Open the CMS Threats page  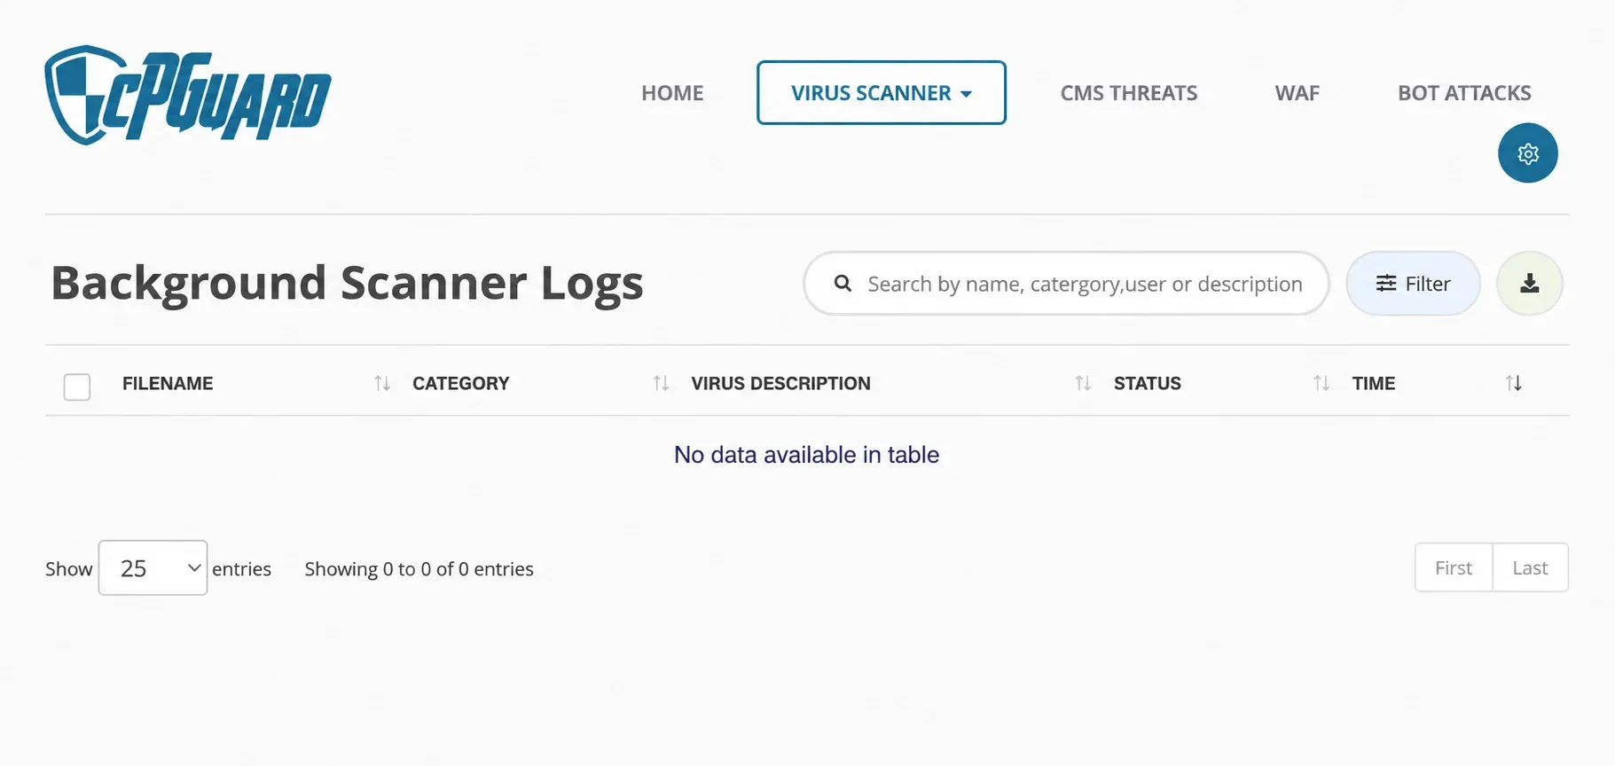coord(1129,93)
